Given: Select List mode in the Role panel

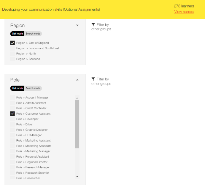Looking at the screenshot, I should pyautogui.click(x=18, y=88).
